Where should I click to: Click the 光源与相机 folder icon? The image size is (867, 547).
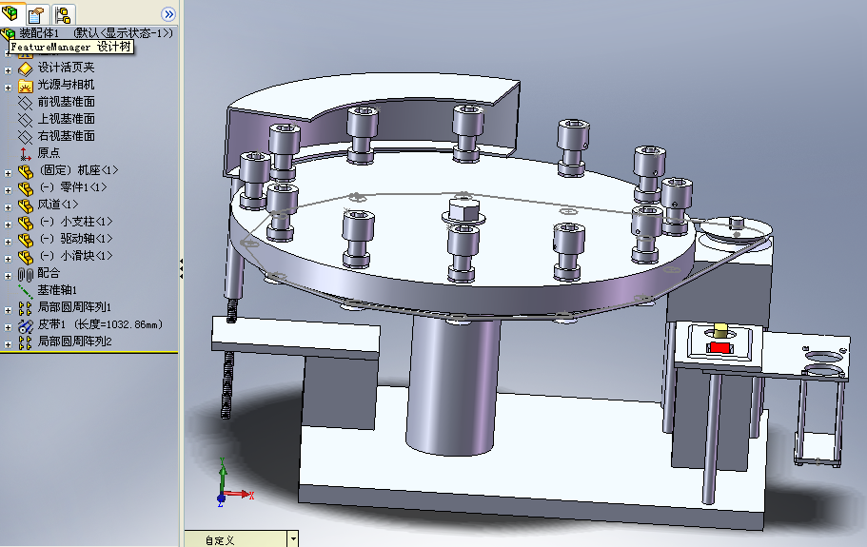26,86
